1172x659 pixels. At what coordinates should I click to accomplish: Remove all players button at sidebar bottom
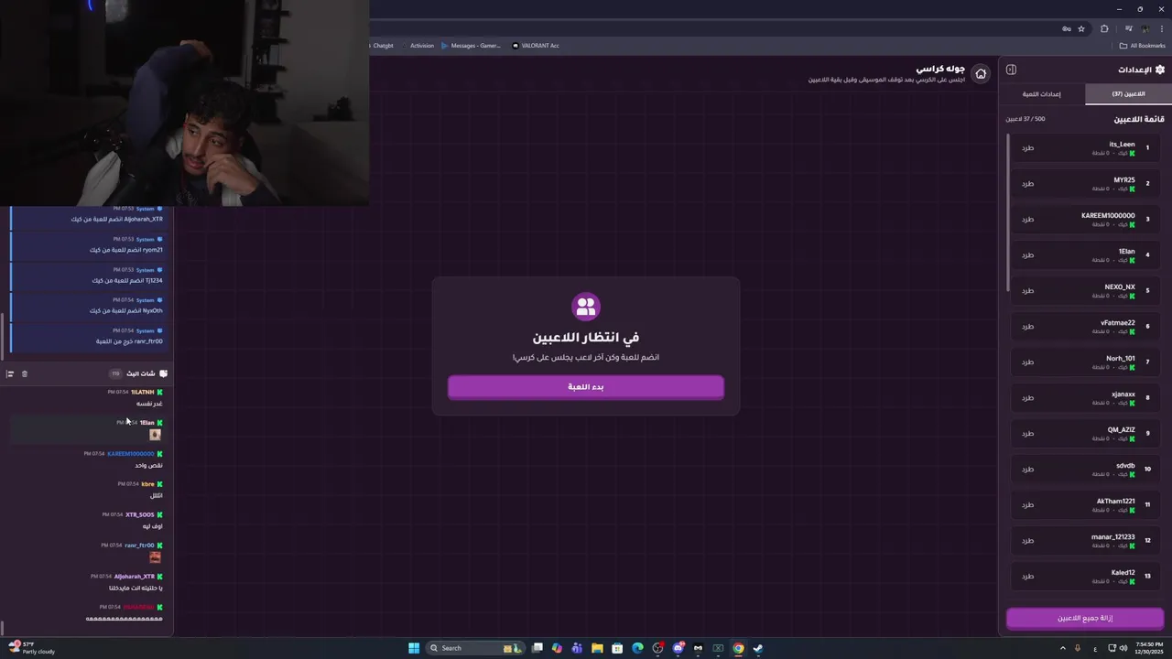coord(1085,618)
